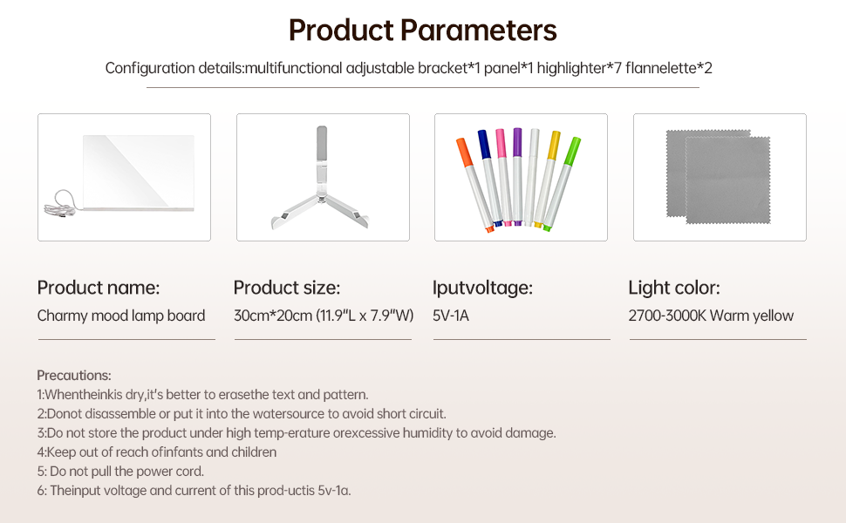This screenshot has height=523, width=846.
Task: Click the "Precautions:" heading
Action: pos(74,375)
